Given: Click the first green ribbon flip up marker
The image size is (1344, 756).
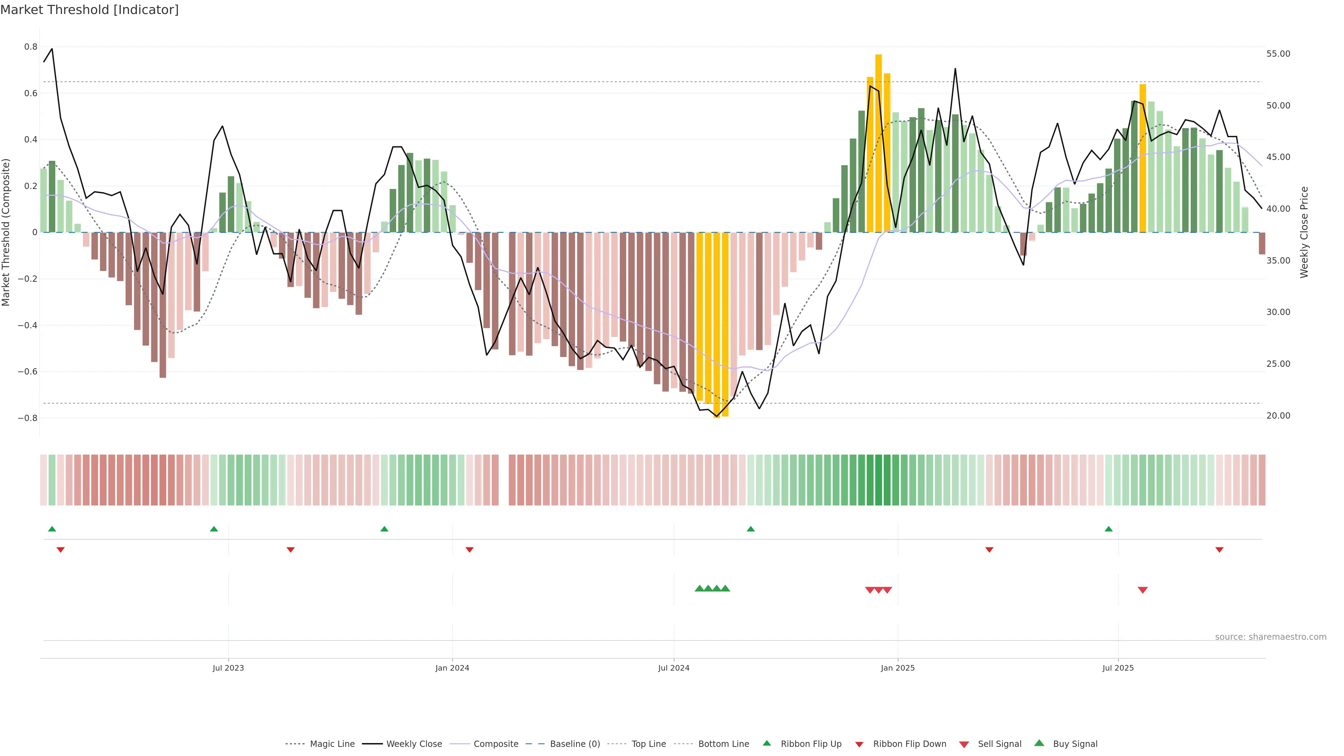Looking at the screenshot, I should click(x=52, y=529).
